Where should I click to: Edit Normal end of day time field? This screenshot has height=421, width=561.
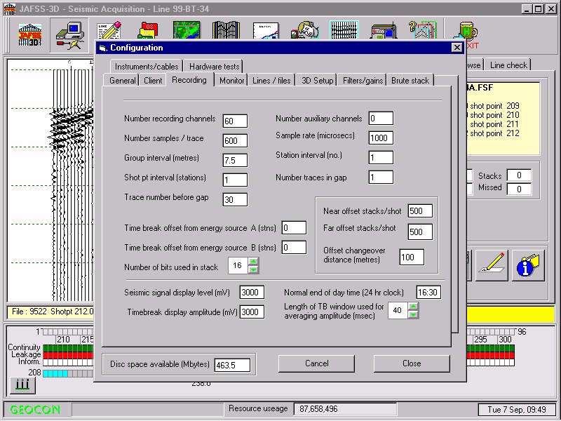(x=428, y=292)
